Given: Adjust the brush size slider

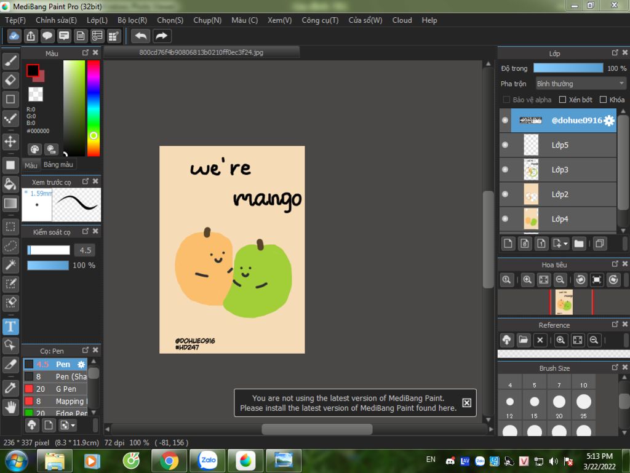Looking at the screenshot, I should tap(49, 250).
